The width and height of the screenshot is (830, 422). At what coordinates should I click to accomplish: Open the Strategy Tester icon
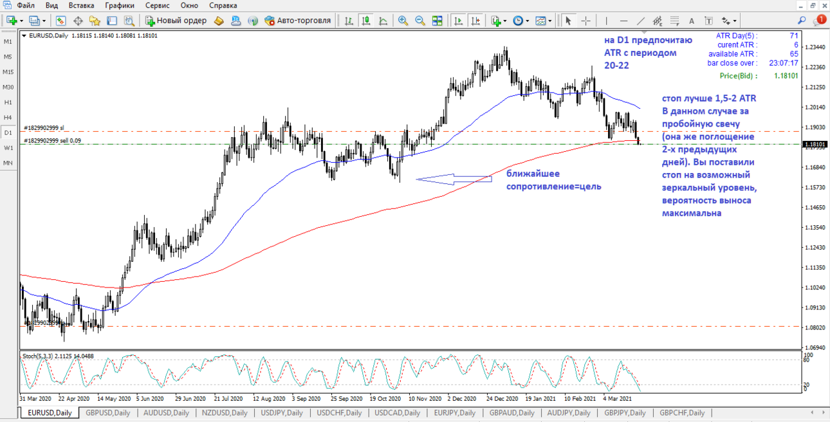[x=129, y=21]
